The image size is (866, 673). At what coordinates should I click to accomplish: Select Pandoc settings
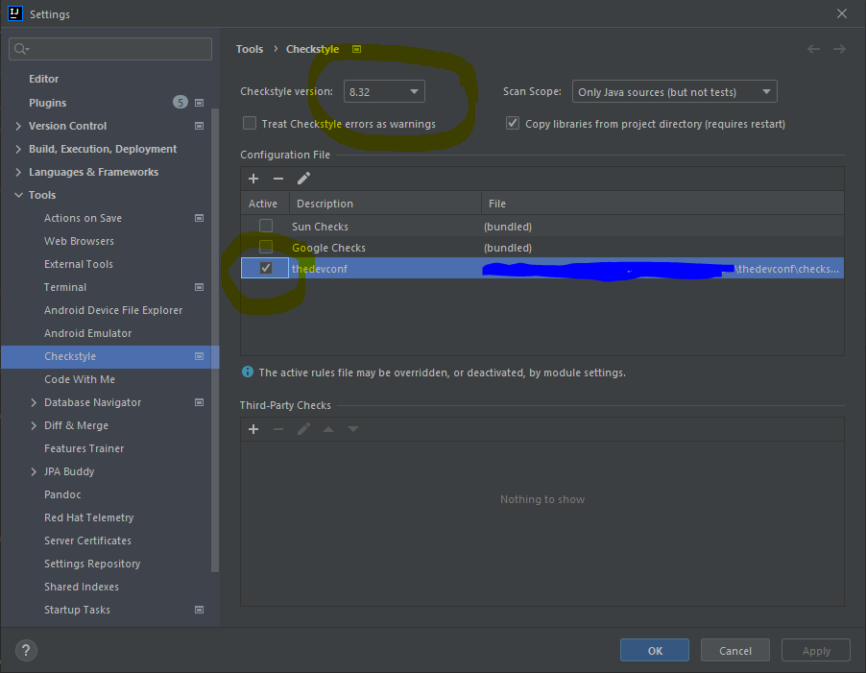point(62,494)
